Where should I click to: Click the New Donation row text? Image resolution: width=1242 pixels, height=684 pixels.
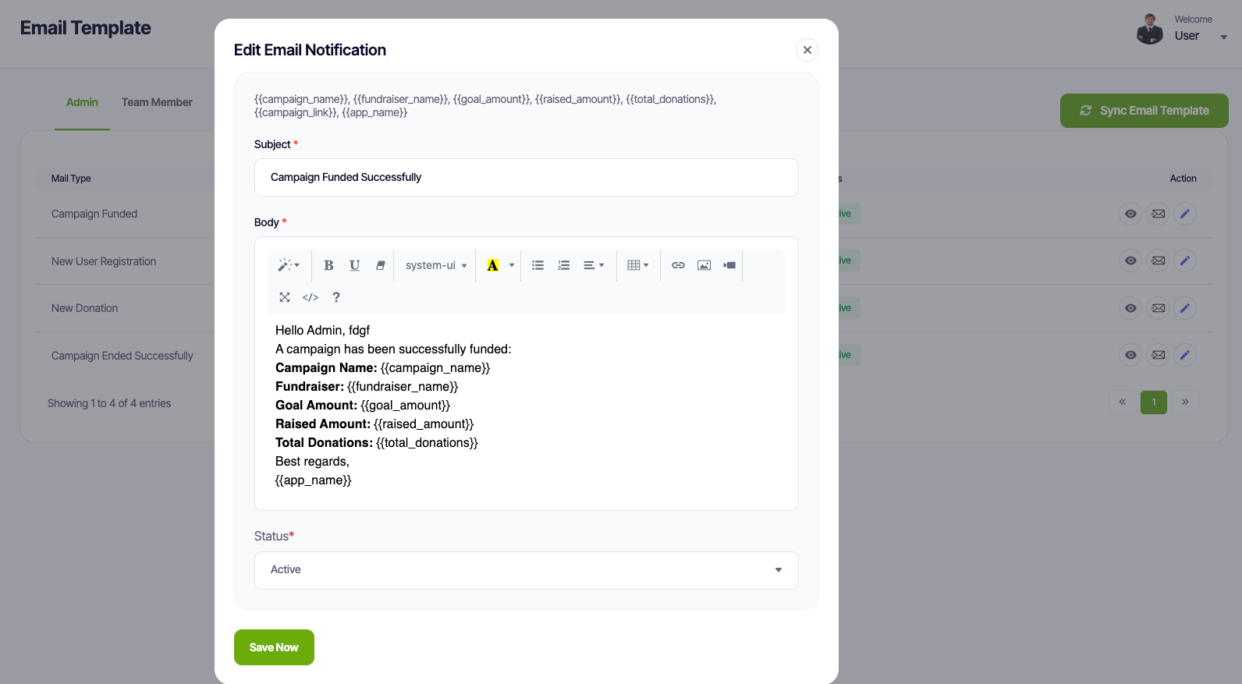84,308
